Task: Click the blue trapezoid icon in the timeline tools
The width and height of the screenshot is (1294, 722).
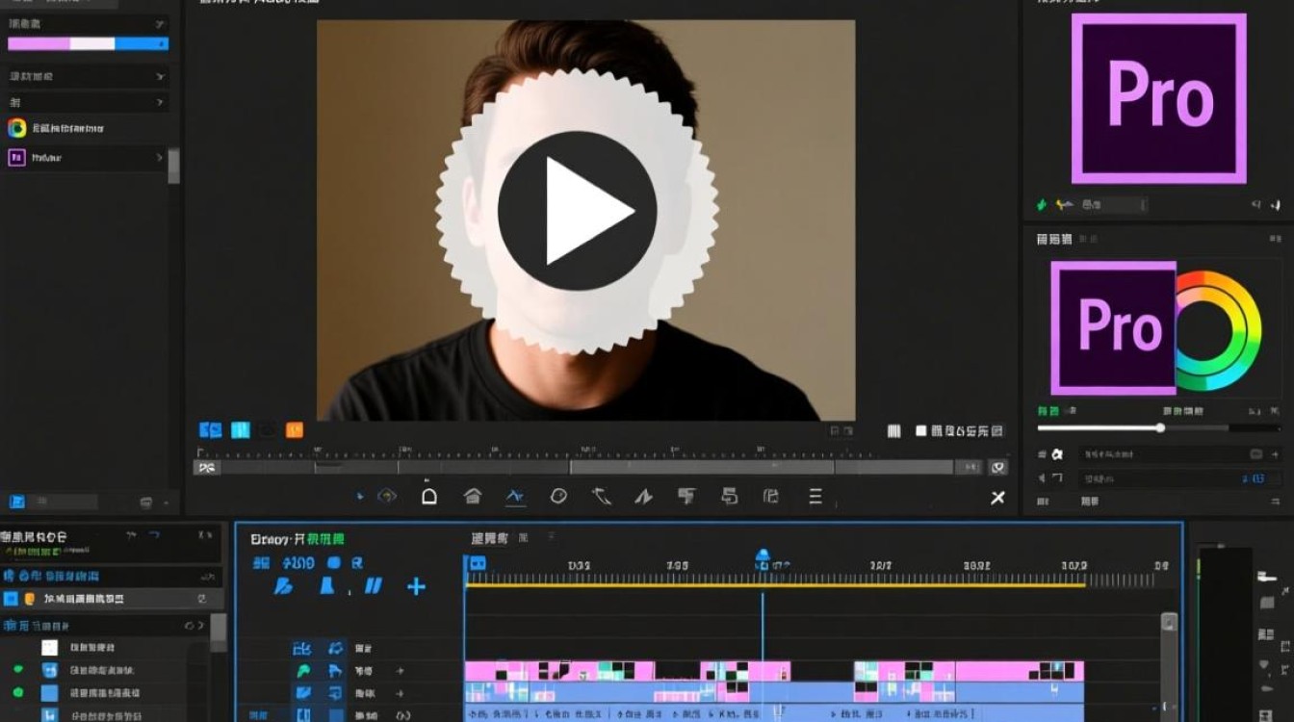Action: (x=326, y=585)
